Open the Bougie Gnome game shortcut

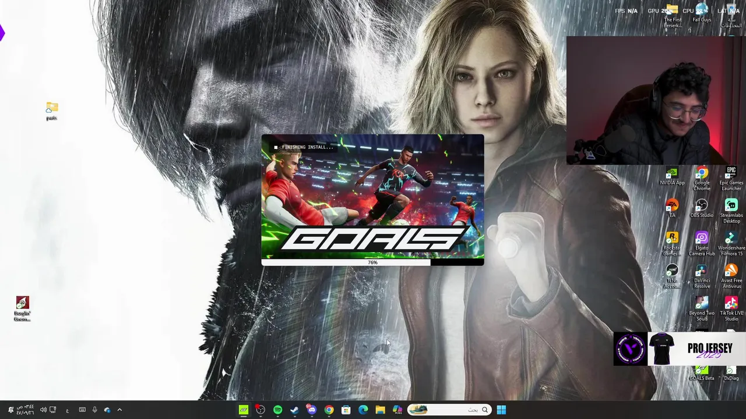pos(22,309)
